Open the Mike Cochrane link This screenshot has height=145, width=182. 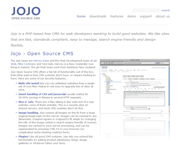point(27,64)
